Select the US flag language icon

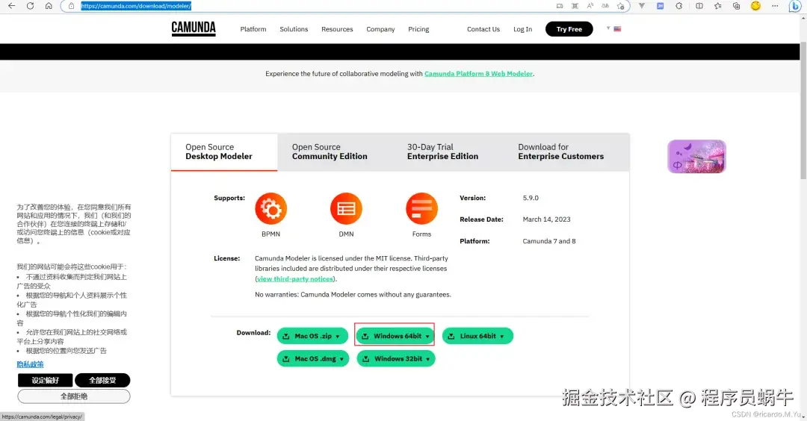coord(618,29)
